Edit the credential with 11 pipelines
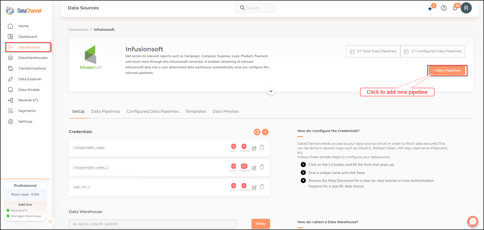 click(x=254, y=168)
